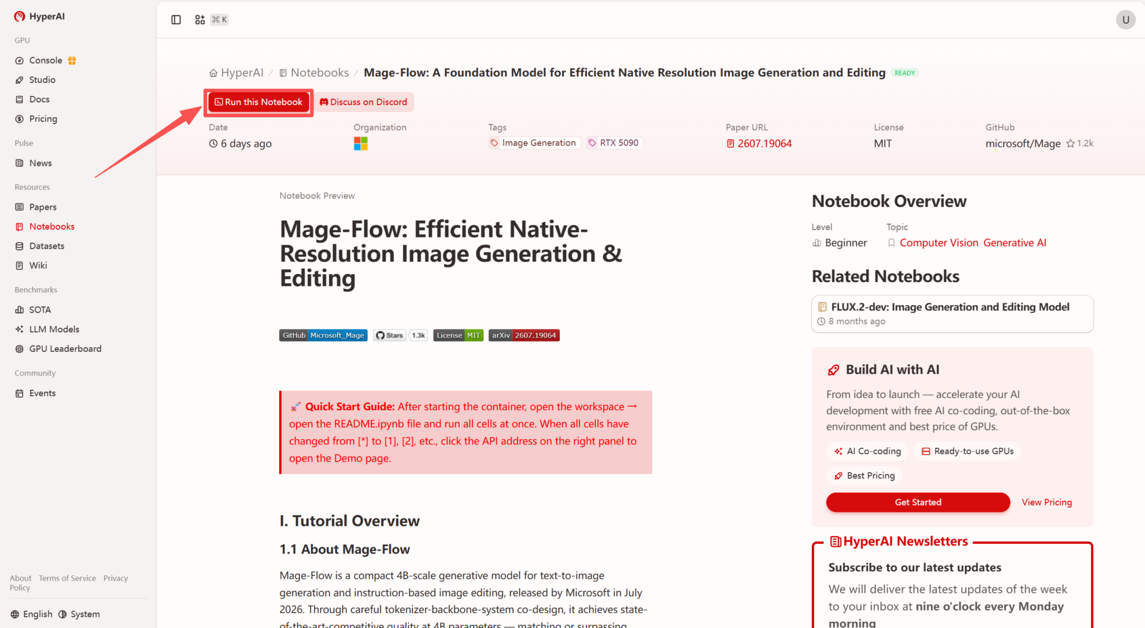This screenshot has width=1145, height=628.
Task: Open paper URL 2607.19064 link
Action: click(764, 143)
